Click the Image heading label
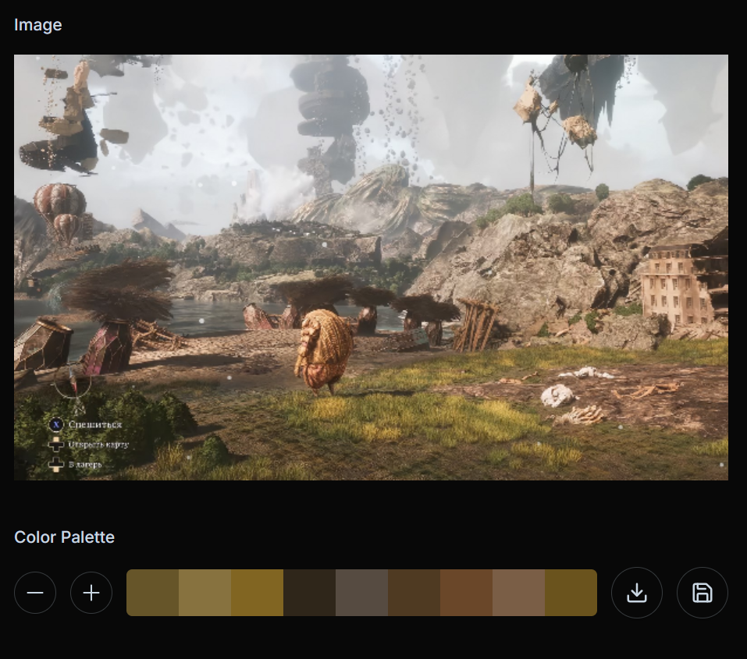The width and height of the screenshot is (747, 659). click(38, 25)
